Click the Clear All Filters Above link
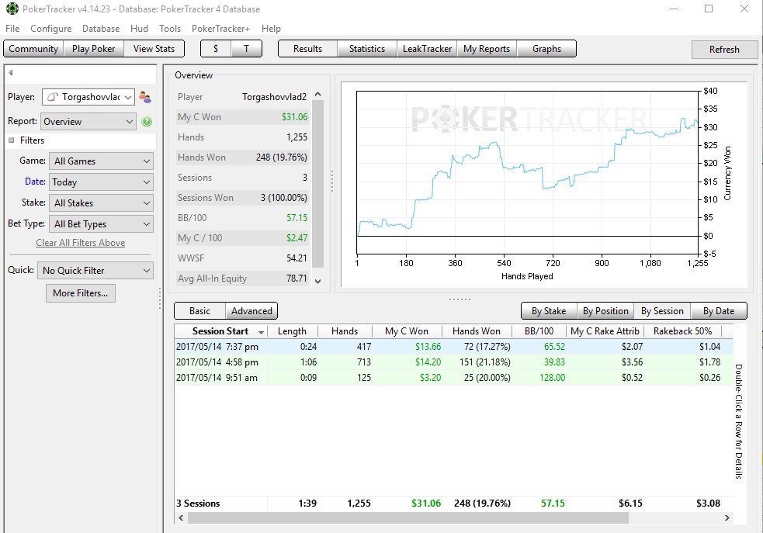763x533 pixels. pyautogui.click(x=80, y=243)
